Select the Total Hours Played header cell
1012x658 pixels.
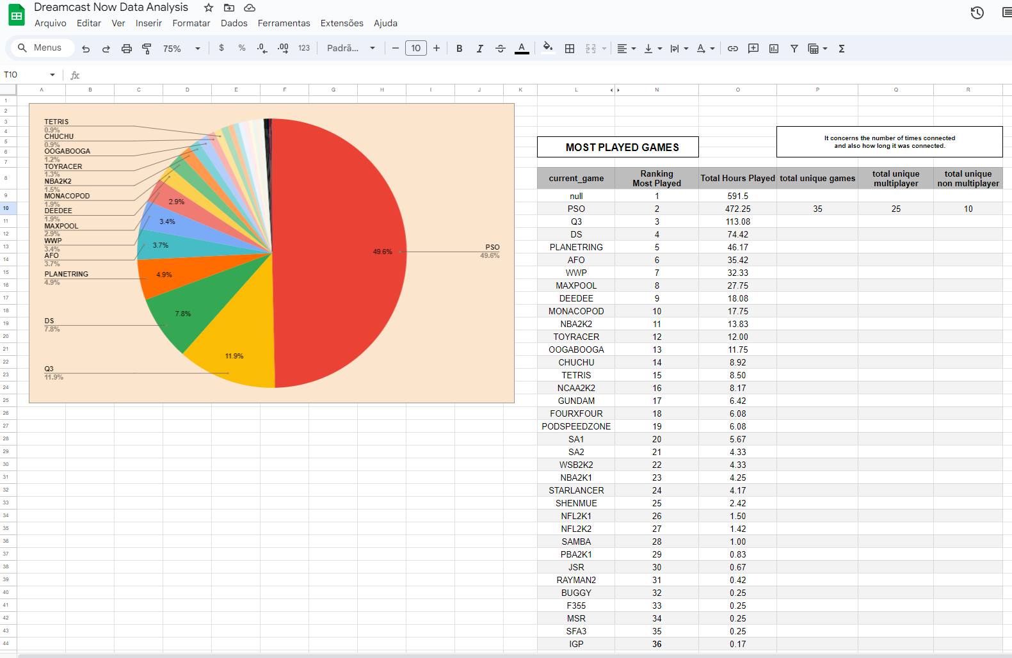click(x=737, y=179)
